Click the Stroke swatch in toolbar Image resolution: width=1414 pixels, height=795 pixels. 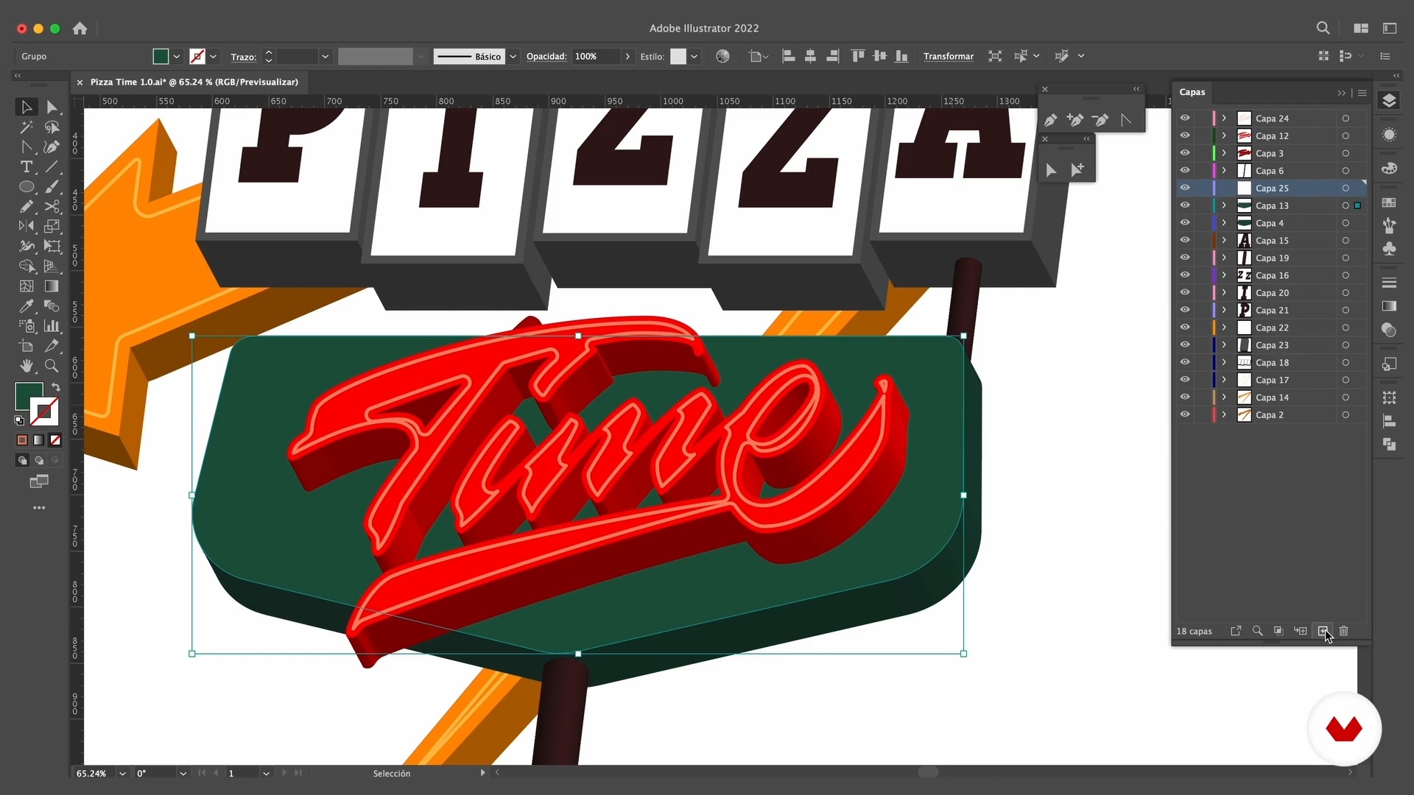(x=45, y=411)
